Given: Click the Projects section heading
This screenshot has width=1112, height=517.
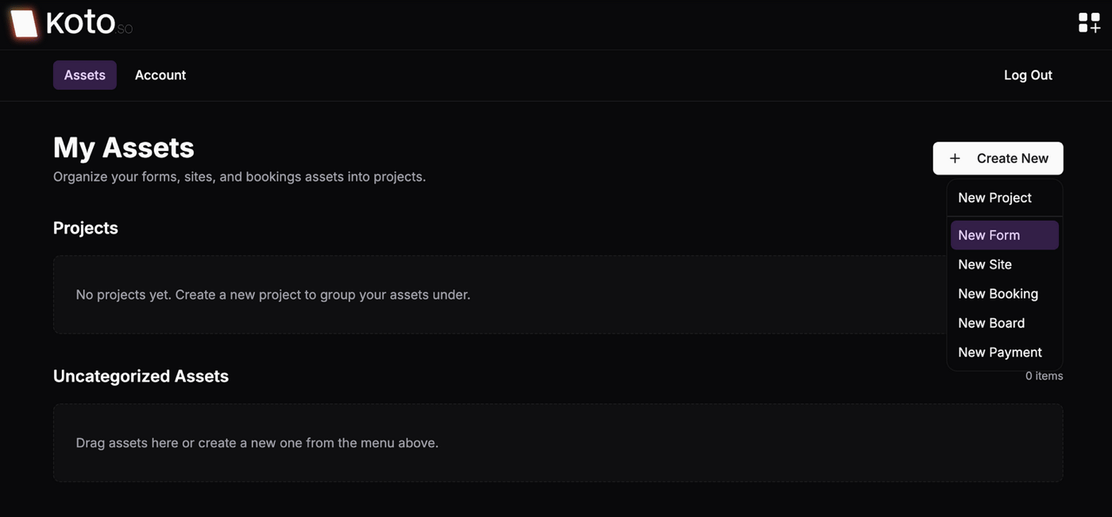Looking at the screenshot, I should click(86, 228).
